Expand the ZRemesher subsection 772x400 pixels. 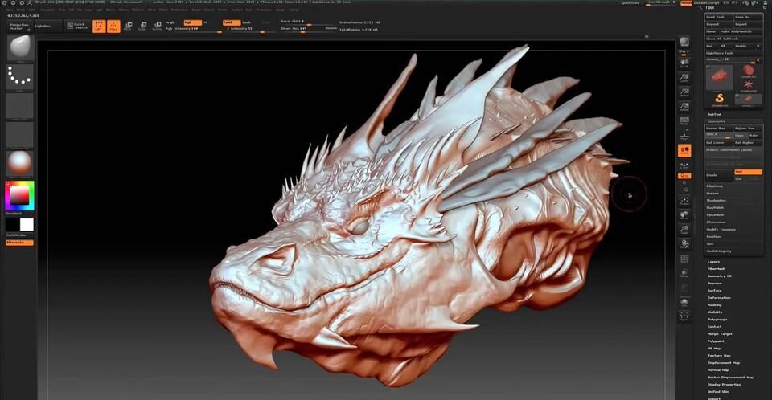[x=717, y=222]
